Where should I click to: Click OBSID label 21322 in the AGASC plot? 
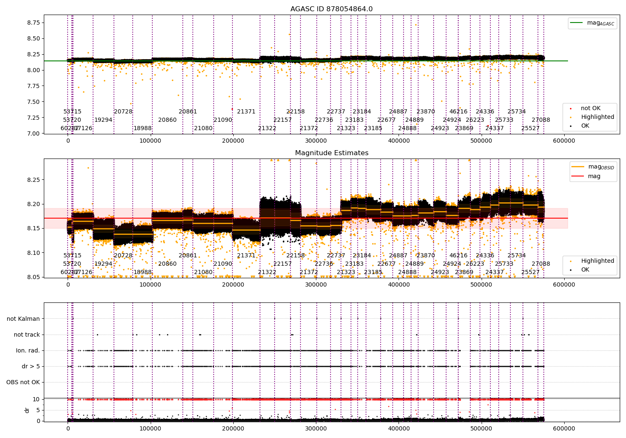[267, 128]
